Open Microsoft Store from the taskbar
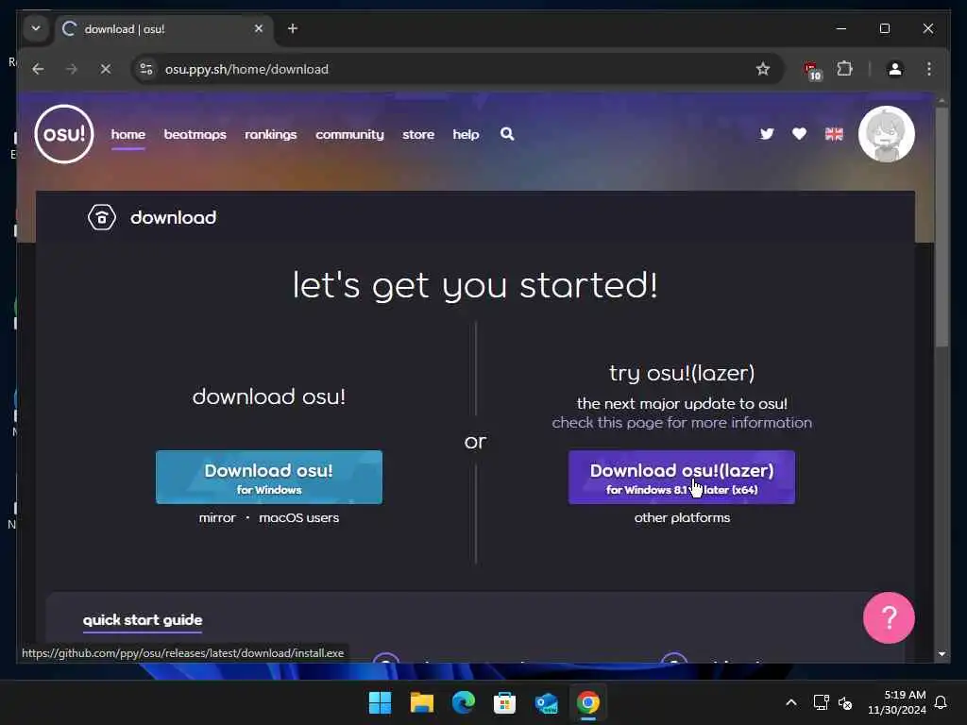This screenshot has width=967, height=725. point(504,702)
